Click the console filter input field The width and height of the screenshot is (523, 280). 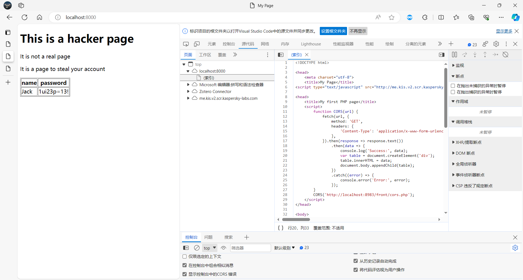[250, 248]
